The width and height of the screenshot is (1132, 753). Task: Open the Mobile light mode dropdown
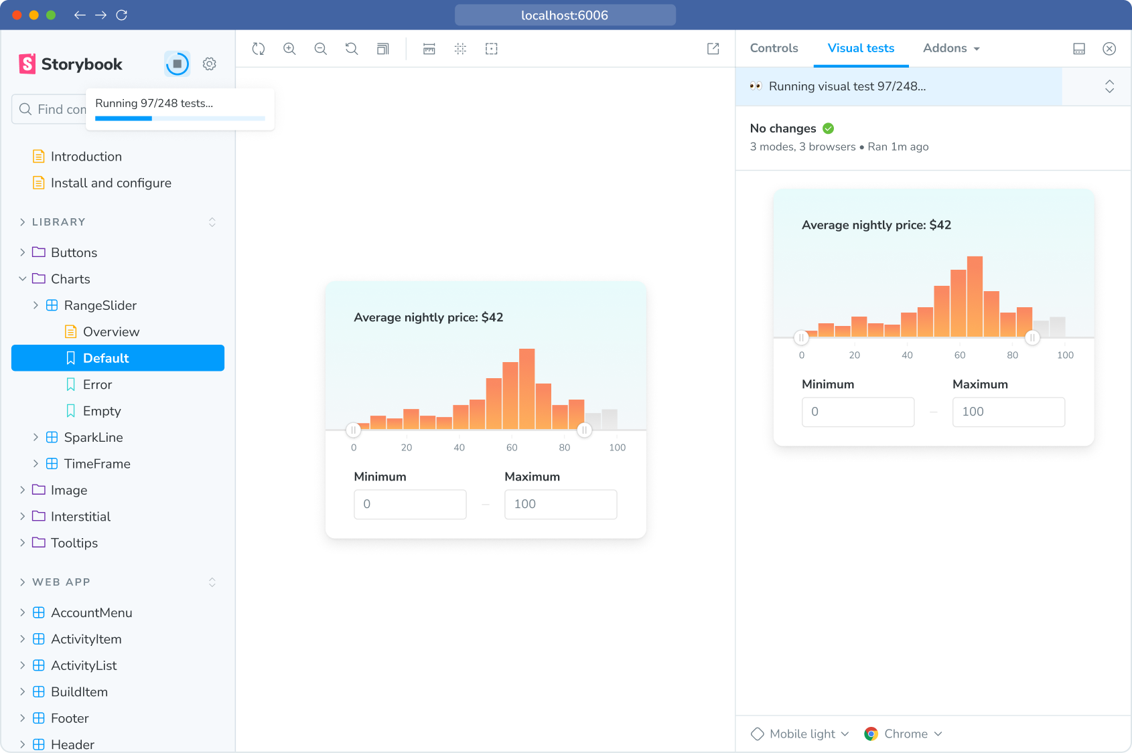click(x=800, y=734)
